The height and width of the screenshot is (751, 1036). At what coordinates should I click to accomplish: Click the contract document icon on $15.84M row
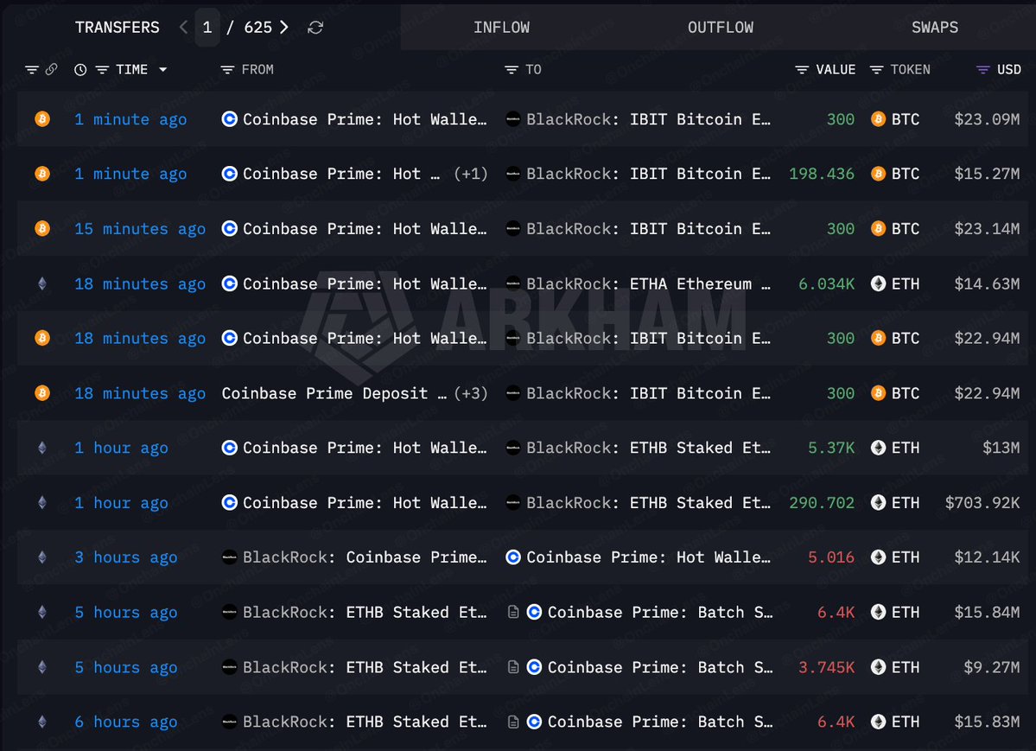pos(513,612)
